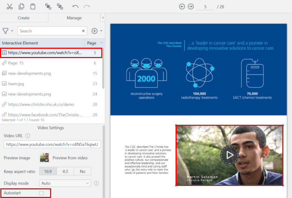Image resolution: width=292 pixels, height=198 pixels.
Task: Click the image icon beside team.jpg
Action: pos(4,84)
